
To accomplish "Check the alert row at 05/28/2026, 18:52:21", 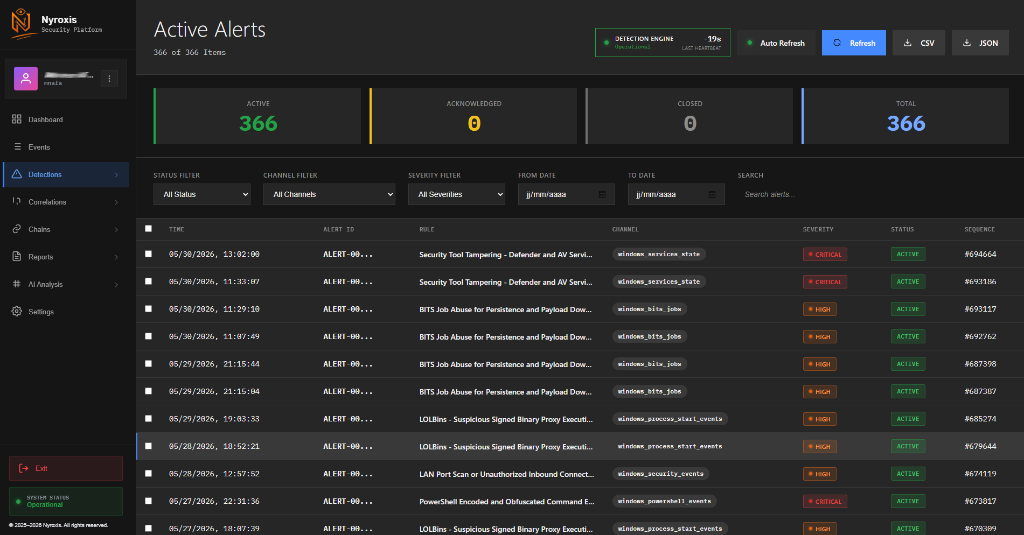I will [148, 446].
